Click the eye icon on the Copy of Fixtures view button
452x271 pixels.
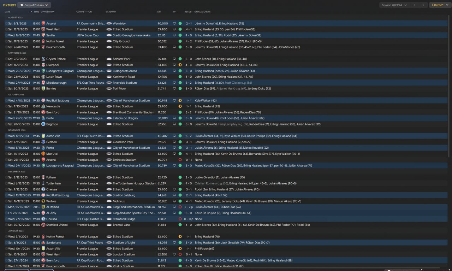[22, 5]
